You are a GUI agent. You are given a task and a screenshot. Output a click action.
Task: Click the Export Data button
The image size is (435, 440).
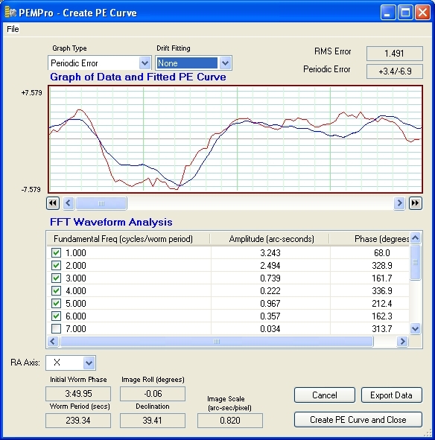pyautogui.click(x=391, y=395)
